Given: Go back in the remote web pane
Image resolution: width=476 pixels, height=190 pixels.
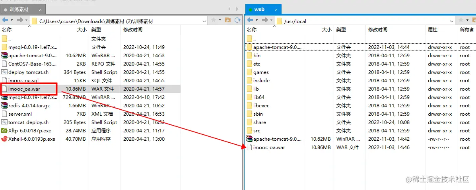Looking at the screenshot, I should [x=250, y=20].
